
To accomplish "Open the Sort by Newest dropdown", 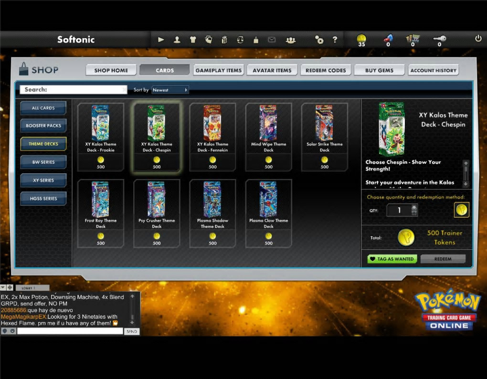I will [170, 90].
